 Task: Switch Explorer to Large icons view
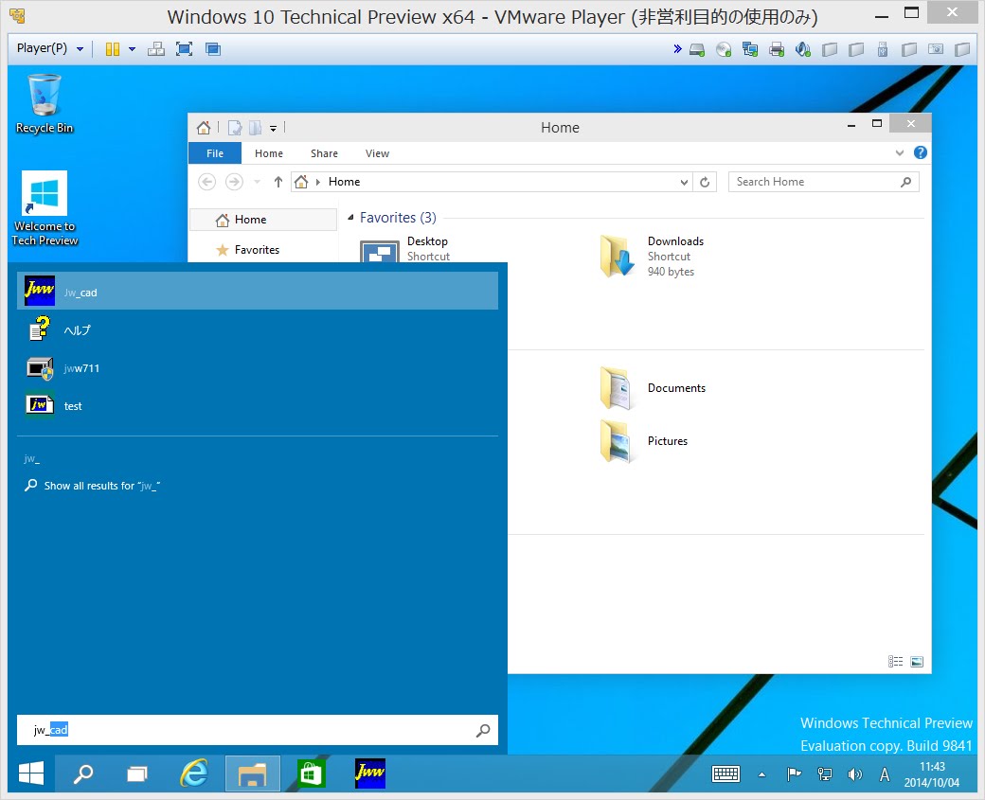917,661
